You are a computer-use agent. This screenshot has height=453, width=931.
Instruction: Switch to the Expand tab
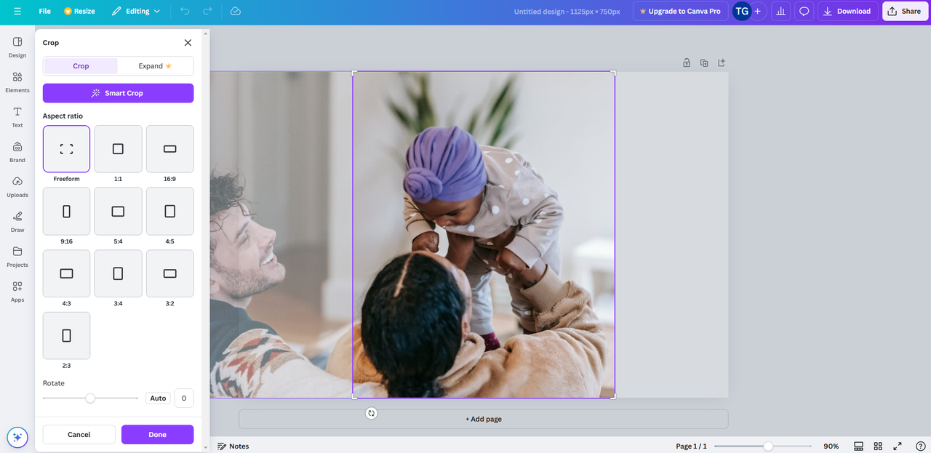pyautogui.click(x=155, y=66)
